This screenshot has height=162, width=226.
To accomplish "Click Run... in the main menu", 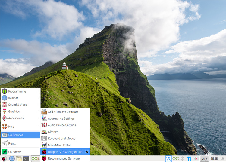I will pyautogui.click(x=12, y=143).
